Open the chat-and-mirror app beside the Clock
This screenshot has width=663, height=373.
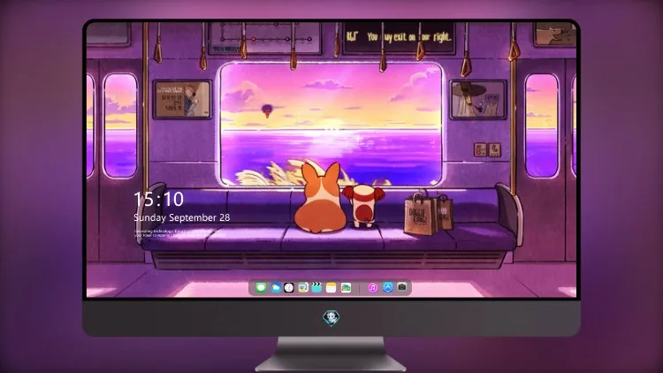pyautogui.click(x=302, y=288)
